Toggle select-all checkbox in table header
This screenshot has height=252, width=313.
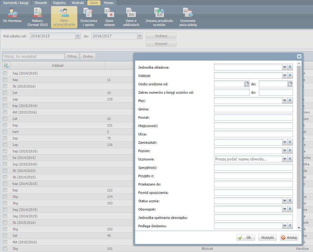coord(6,66)
